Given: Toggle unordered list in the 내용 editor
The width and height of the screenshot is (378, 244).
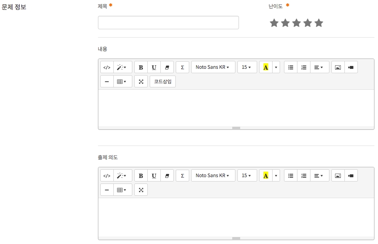Looking at the screenshot, I should pyautogui.click(x=291, y=67).
